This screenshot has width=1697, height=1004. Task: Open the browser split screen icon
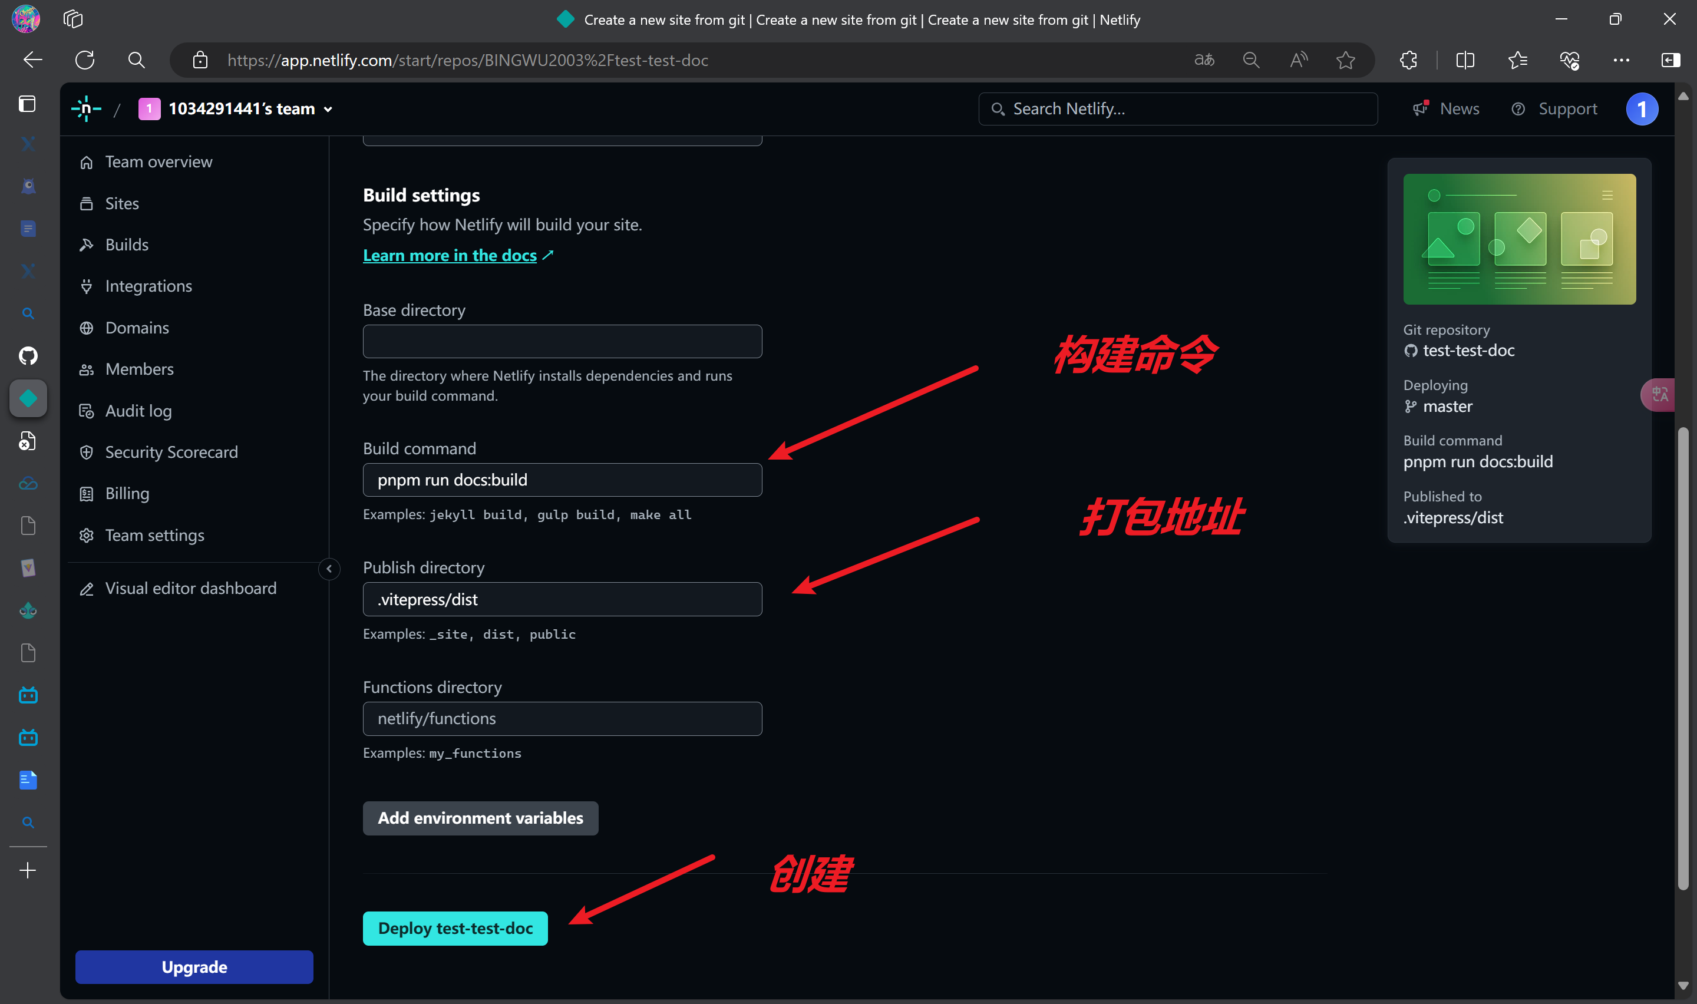click(1465, 60)
